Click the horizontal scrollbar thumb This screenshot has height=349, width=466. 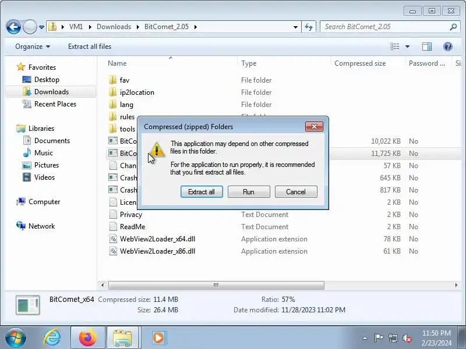pos(216,285)
